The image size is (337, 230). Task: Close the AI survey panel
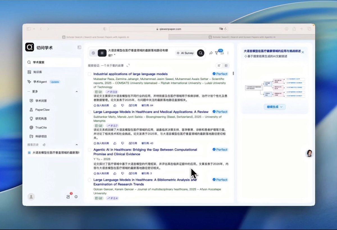tap(303, 52)
